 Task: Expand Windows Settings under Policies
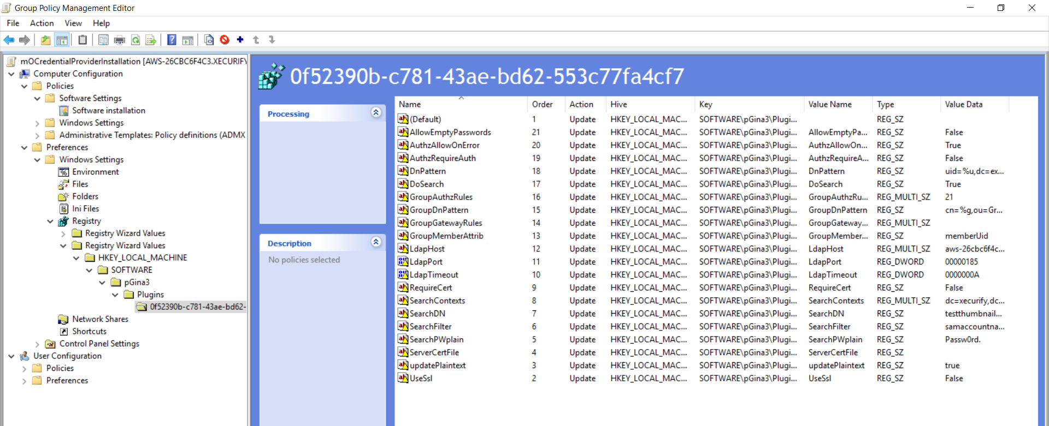pyautogui.click(x=37, y=123)
